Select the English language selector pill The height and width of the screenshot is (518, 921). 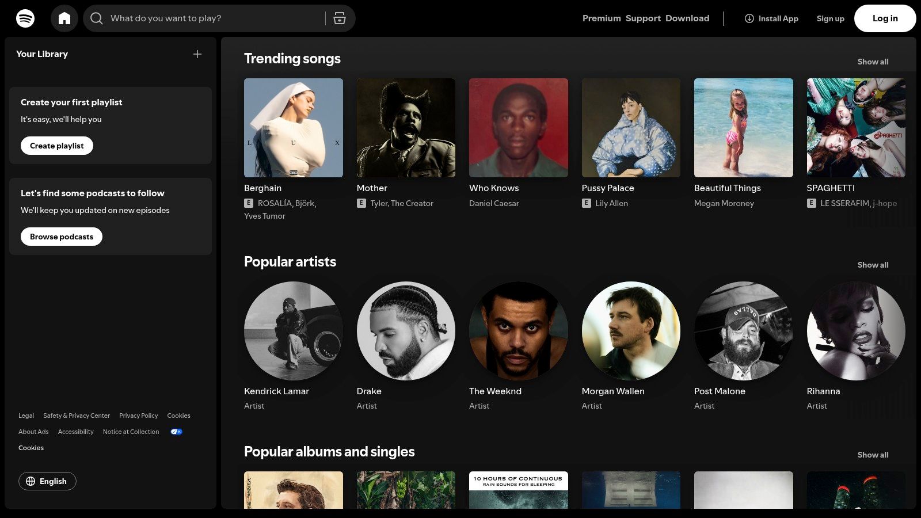point(47,481)
